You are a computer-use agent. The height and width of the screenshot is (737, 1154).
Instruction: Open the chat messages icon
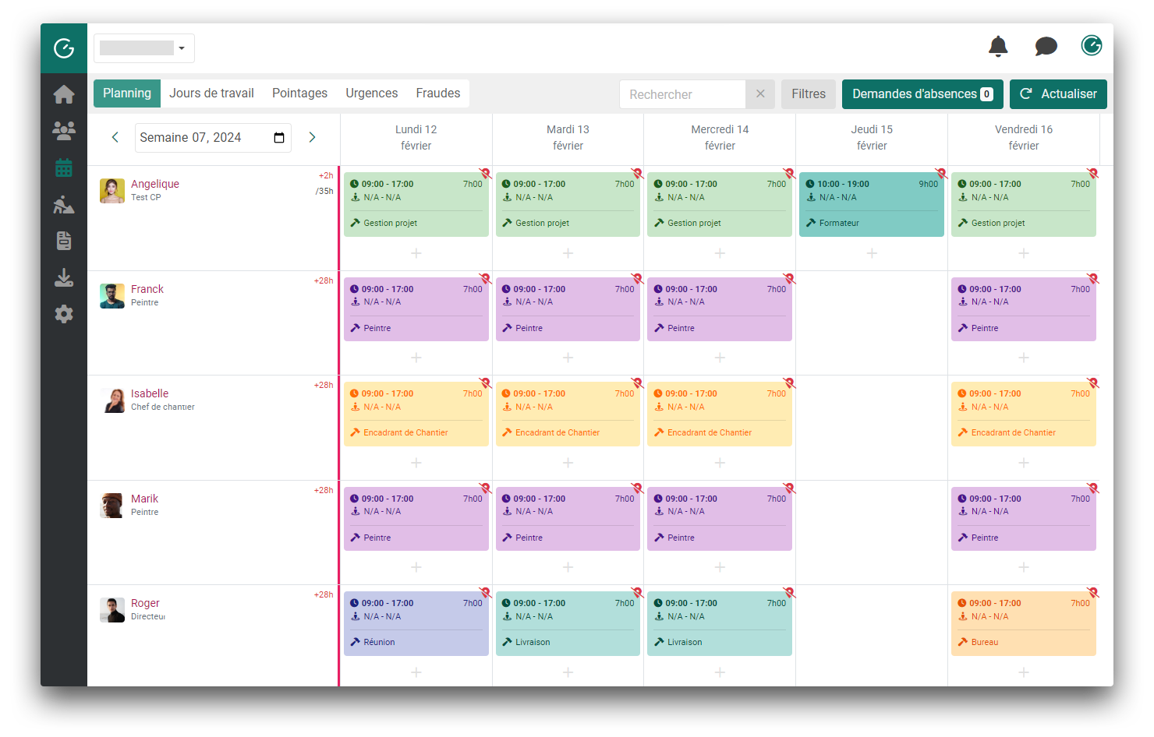(1046, 47)
